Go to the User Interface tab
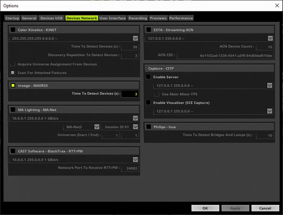 click(x=113, y=18)
